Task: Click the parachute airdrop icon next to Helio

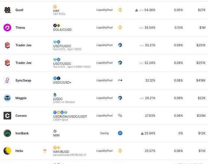Action: click(45, 151)
